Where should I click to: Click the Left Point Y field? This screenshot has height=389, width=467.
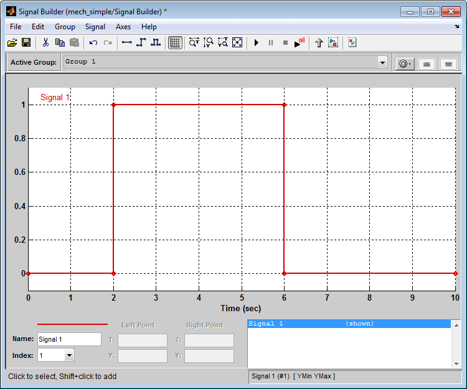pyautogui.click(x=143, y=356)
